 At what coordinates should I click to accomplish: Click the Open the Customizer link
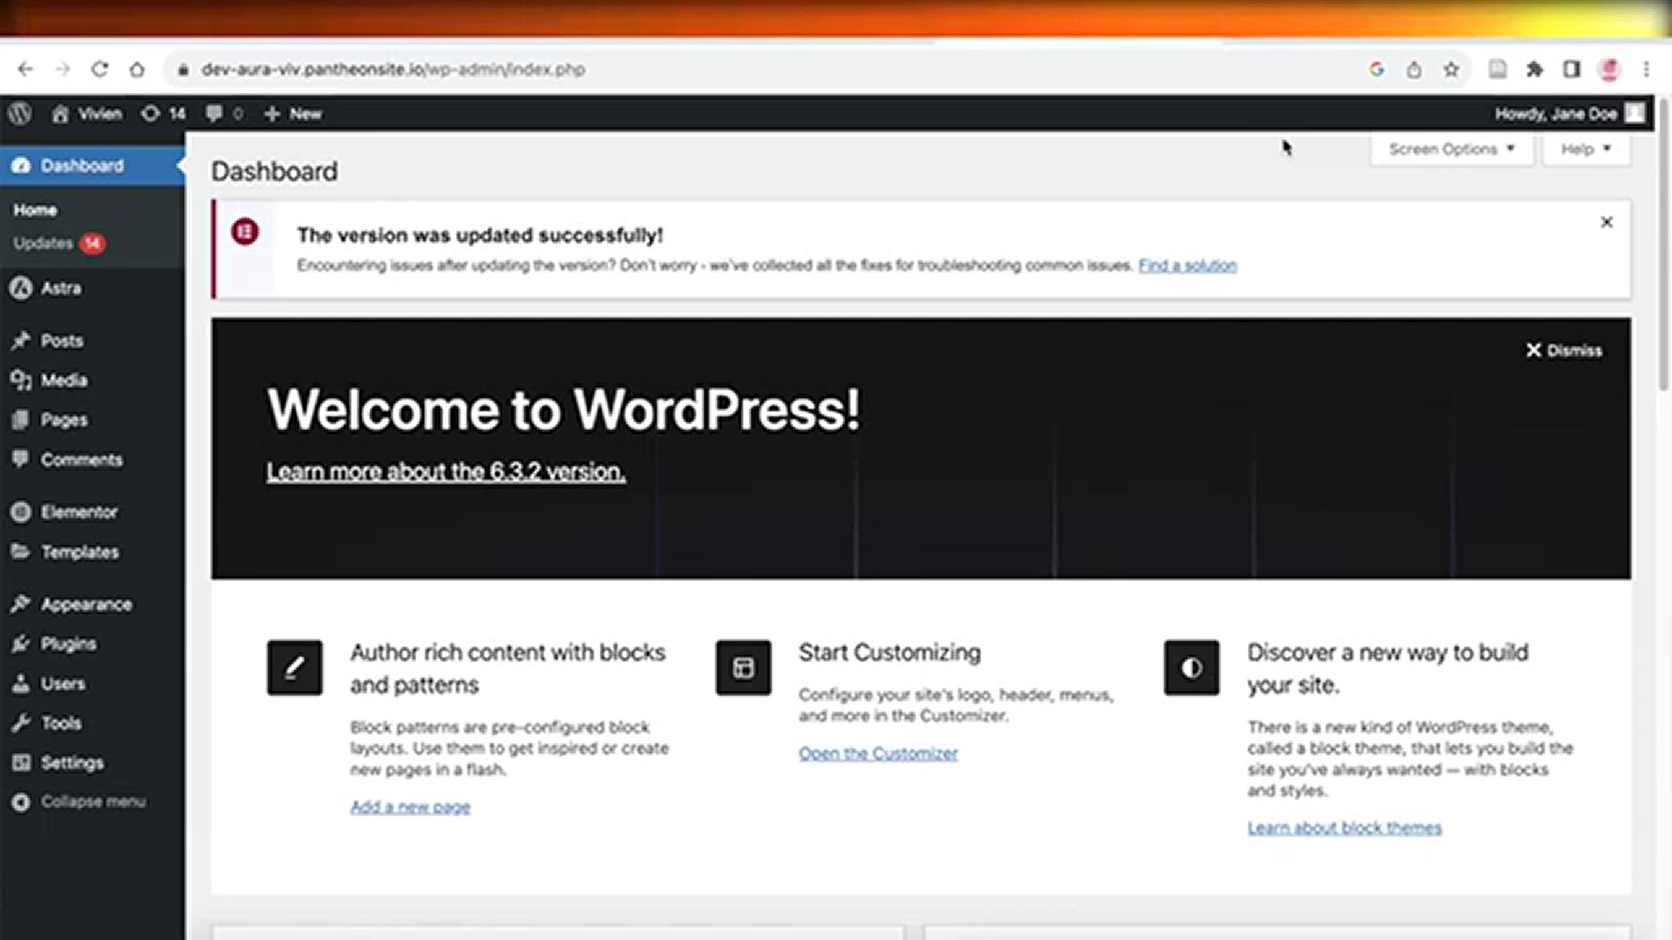click(x=878, y=753)
